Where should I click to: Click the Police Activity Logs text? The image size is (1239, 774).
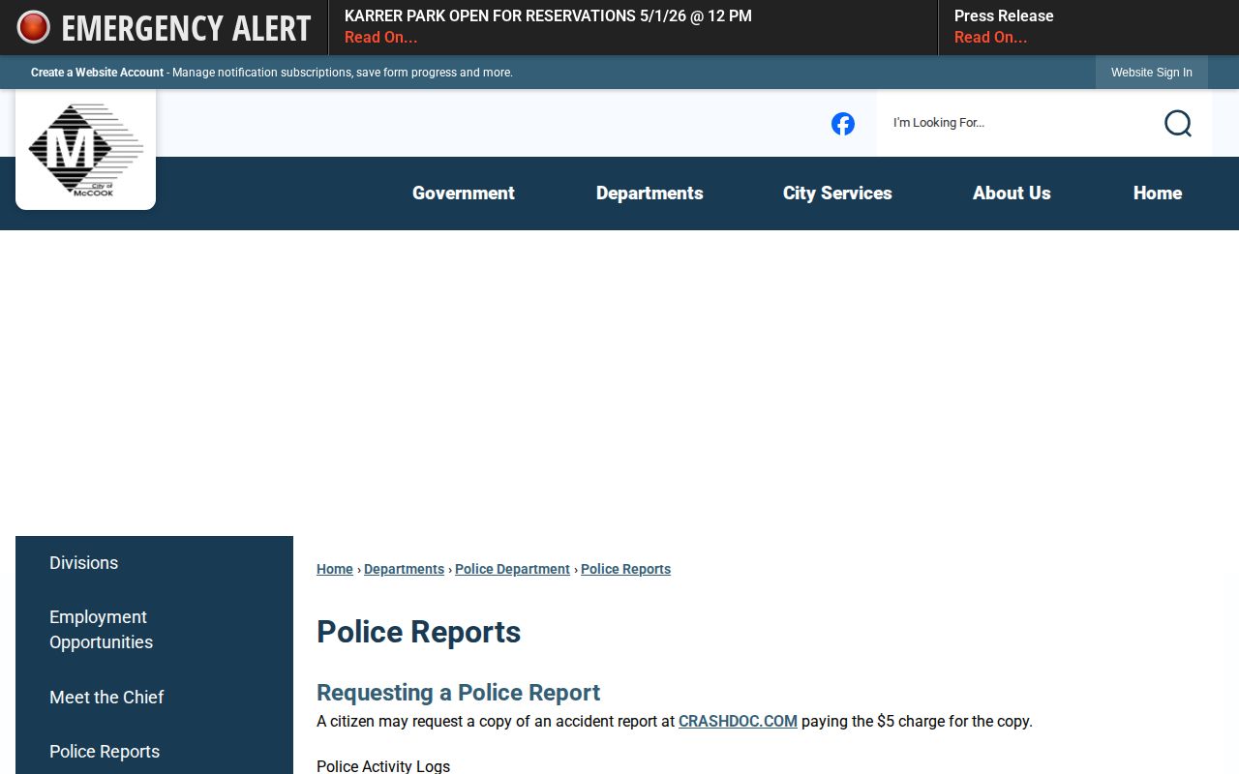pyautogui.click(x=383, y=766)
